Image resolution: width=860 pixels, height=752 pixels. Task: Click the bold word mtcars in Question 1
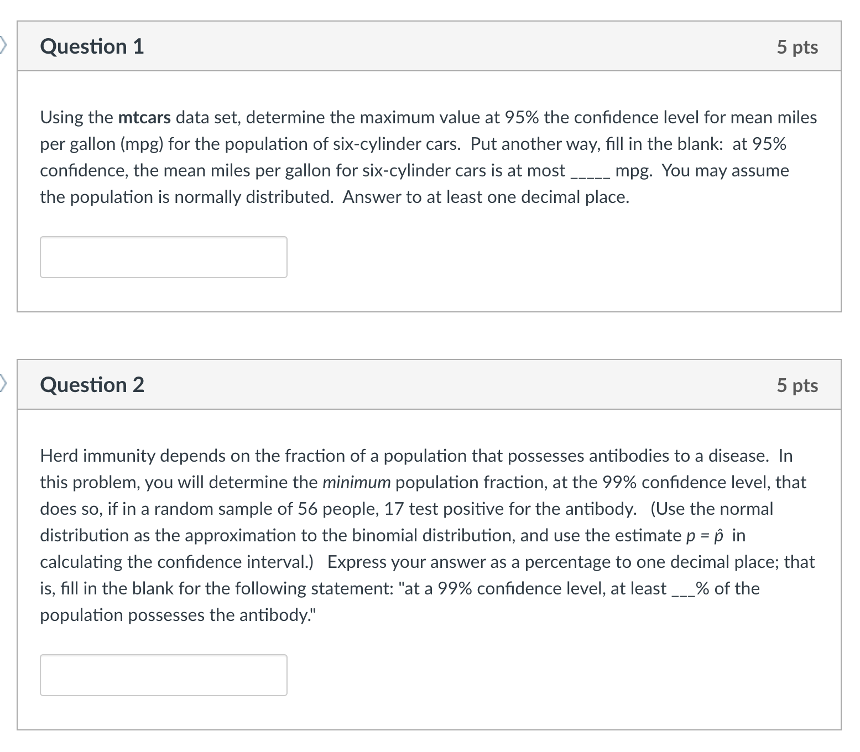pos(144,117)
